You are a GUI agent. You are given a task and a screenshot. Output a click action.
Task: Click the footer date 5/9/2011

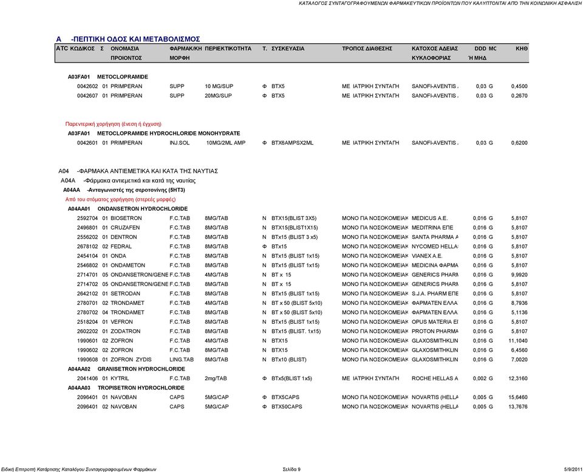[x=573, y=470]
